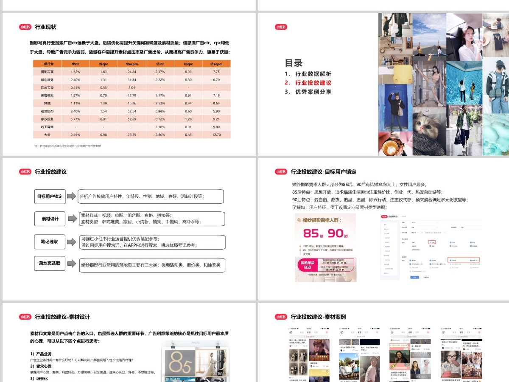Image resolution: width=509 pixels, height=382 pixels.
Task: Select the 素材设计 label box
Action: pos(50,219)
